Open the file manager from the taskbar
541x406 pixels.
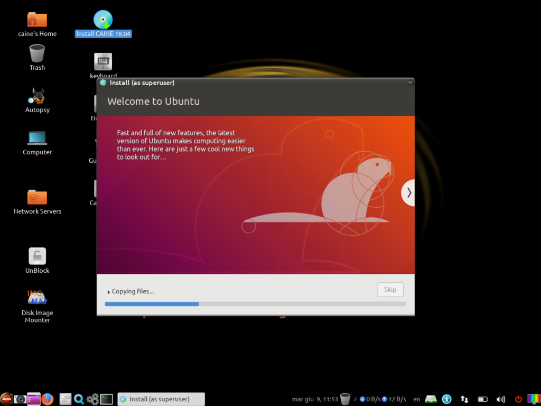65,399
